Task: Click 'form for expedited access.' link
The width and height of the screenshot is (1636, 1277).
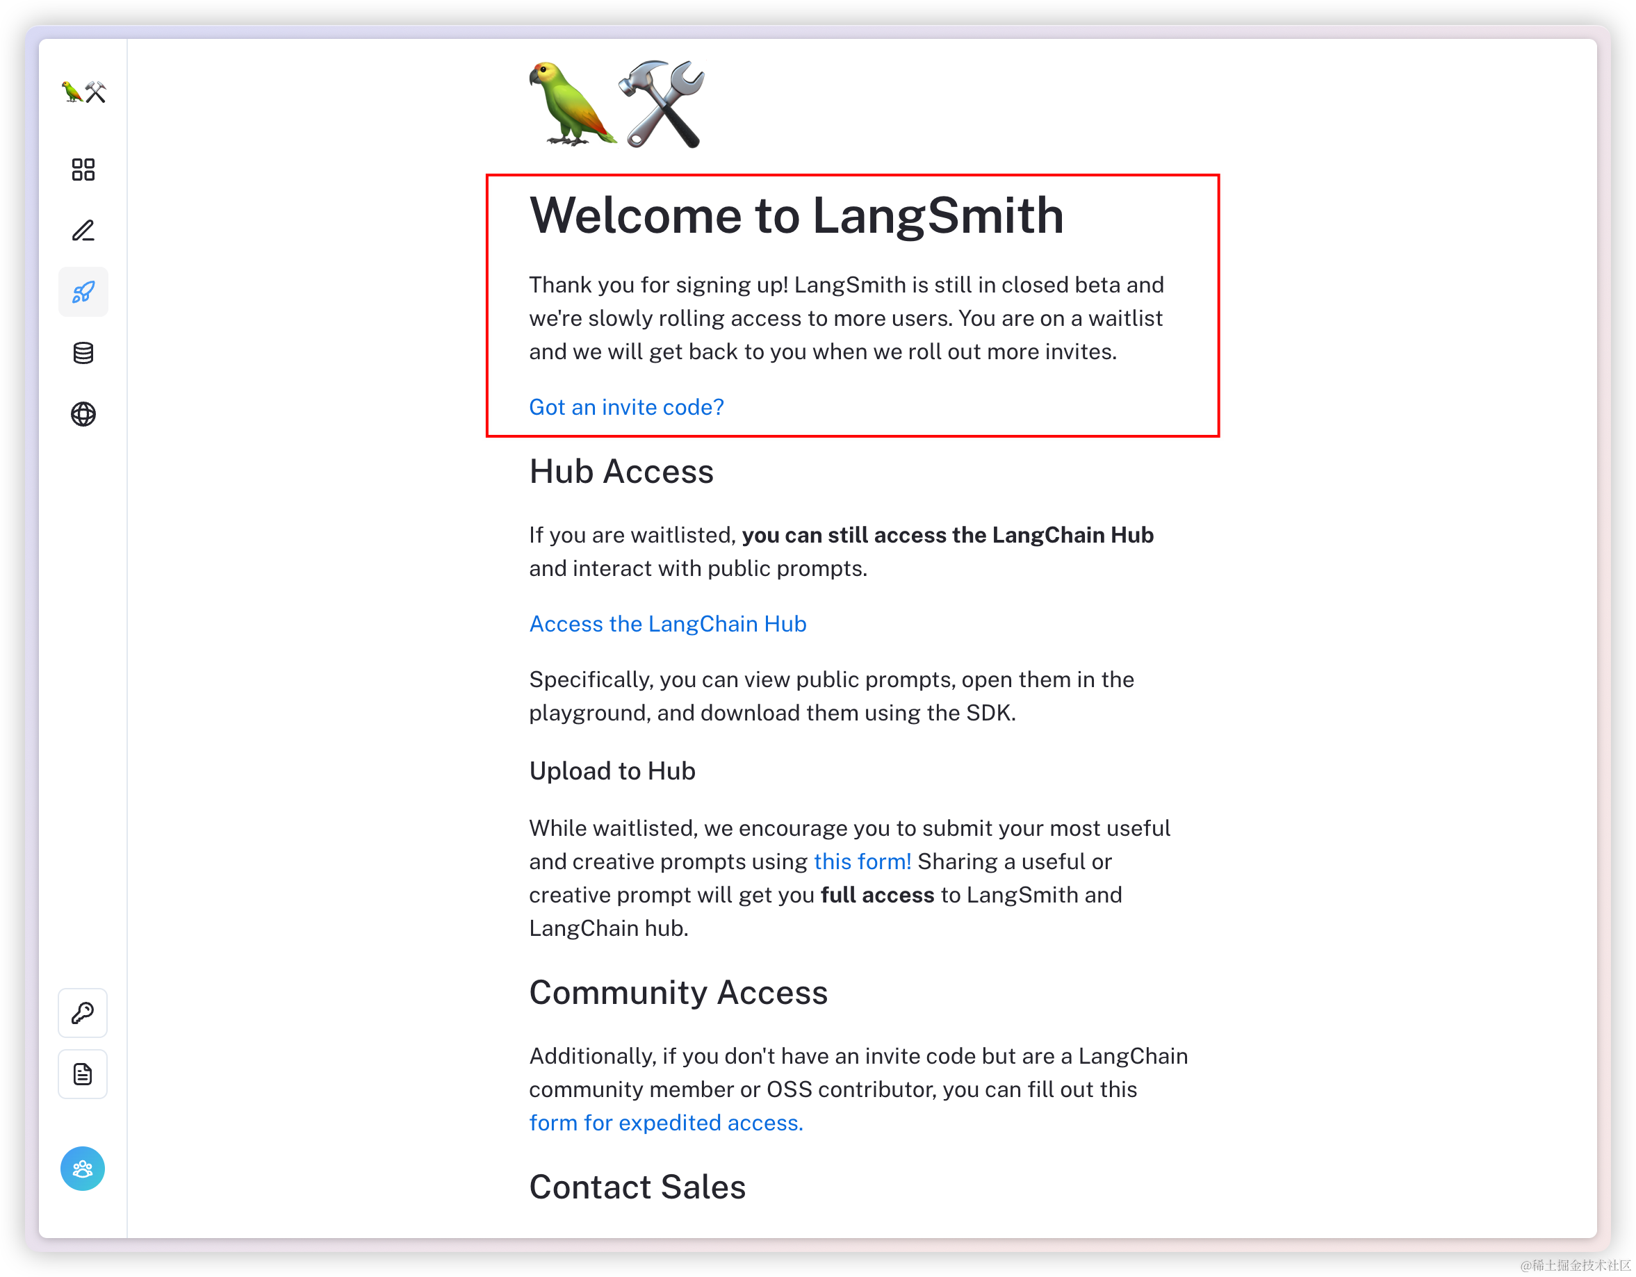Action: pos(666,1123)
